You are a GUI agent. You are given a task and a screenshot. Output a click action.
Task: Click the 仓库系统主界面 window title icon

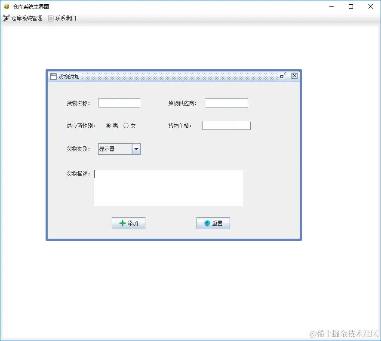(x=6, y=6)
